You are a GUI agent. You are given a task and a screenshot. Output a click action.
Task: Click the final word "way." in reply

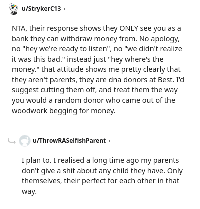29,191
